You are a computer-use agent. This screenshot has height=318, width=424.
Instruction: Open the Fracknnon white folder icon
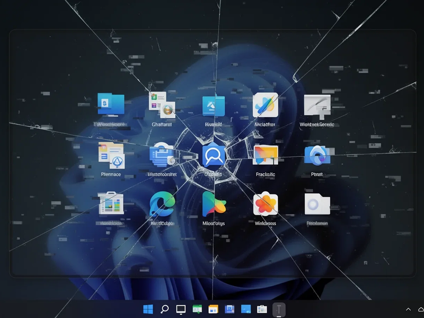317,204
